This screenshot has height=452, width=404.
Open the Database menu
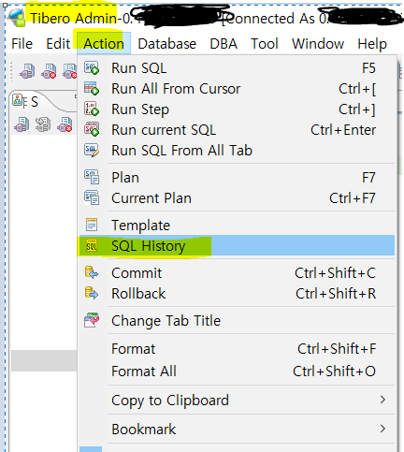[x=167, y=44]
